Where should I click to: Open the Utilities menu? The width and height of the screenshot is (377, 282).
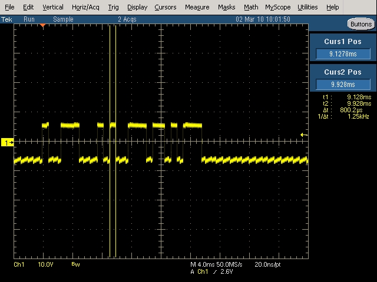click(x=307, y=7)
